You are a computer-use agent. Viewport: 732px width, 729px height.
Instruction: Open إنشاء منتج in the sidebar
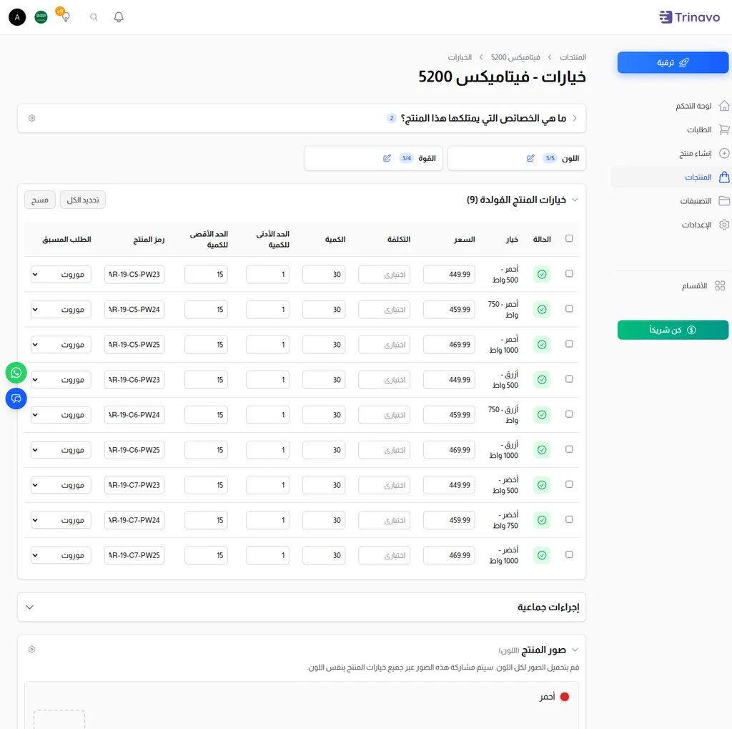(x=695, y=153)
